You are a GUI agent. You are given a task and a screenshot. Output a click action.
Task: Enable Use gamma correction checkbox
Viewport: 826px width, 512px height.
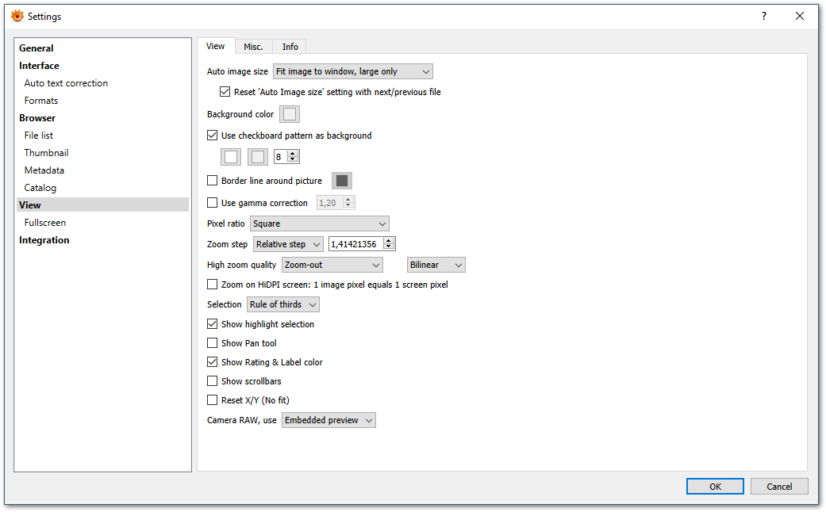(213, 203)
